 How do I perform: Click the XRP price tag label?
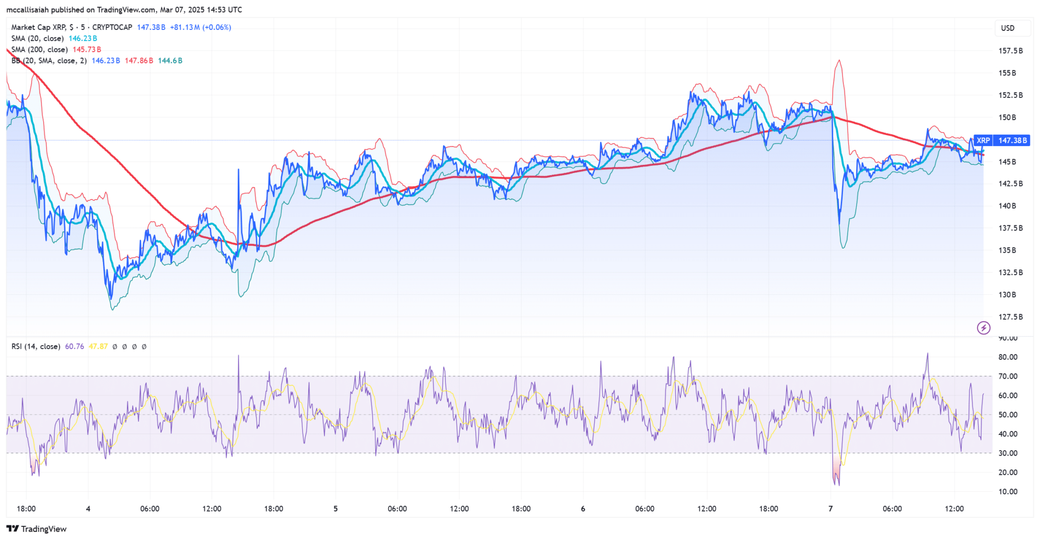click(x=983, y=141)
